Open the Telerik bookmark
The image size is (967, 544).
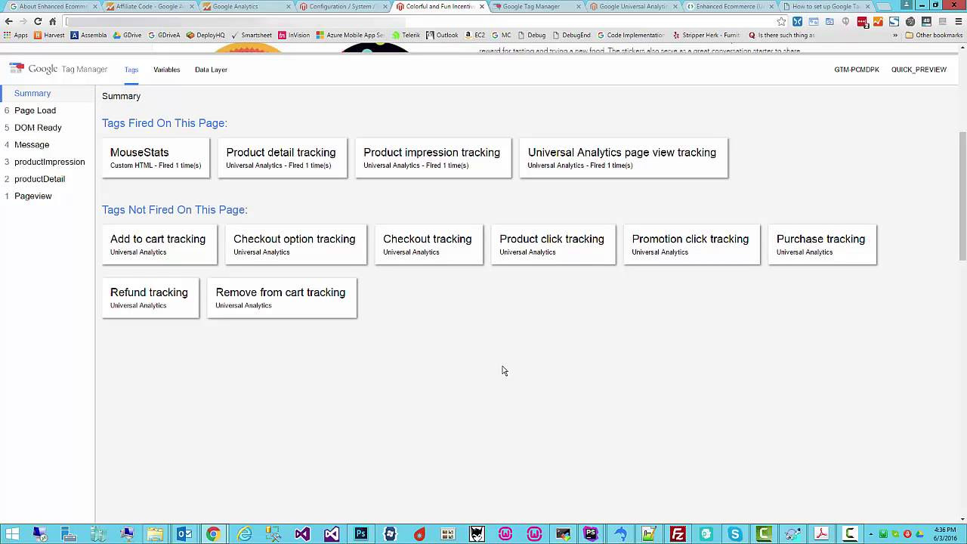pyautogui.click(x=406, y=35)
